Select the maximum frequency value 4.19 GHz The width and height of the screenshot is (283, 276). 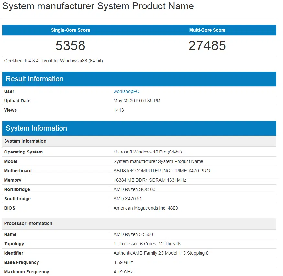click(123, 272)
